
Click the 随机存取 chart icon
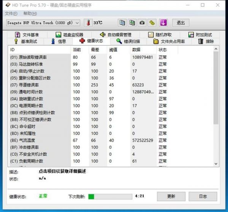[x=151, y=35]
